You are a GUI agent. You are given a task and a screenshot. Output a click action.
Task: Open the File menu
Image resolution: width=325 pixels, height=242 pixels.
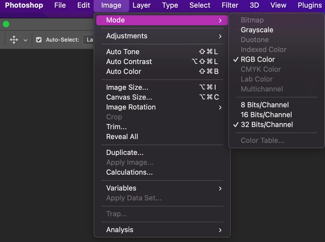click(60, 5)
